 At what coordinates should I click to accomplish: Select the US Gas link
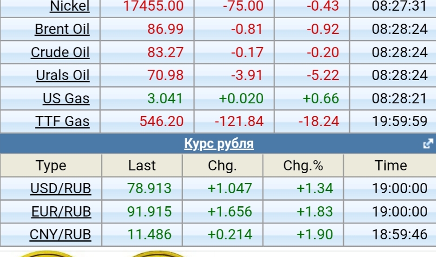point(66,99)
